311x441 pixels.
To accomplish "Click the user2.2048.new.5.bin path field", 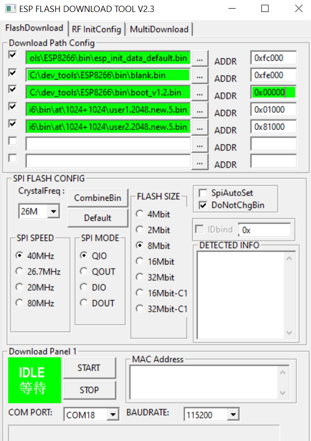I will click(108, 127).
